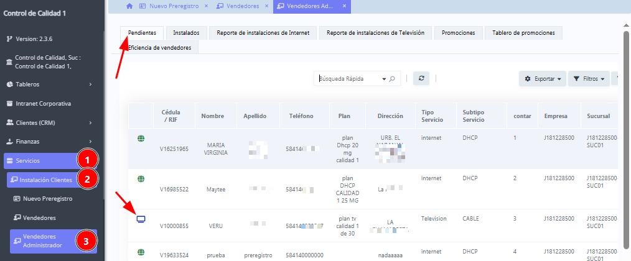The height and width of the screenshot is (261, 631).
Task: Click globe icon in Maytee row
Action: (x=141, y=179)
